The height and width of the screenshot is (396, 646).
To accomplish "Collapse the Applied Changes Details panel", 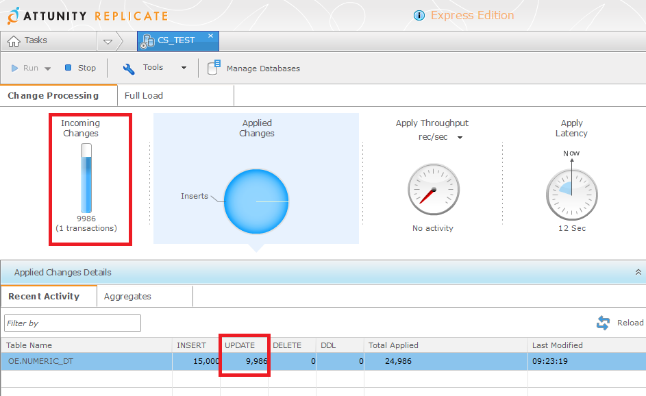I will coord(638,272).
